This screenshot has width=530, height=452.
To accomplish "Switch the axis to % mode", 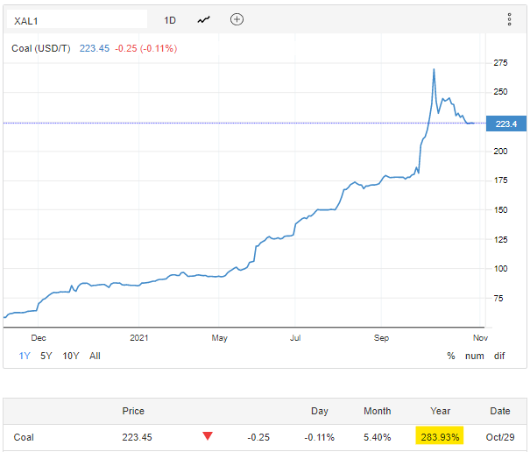I will point(451,356).
